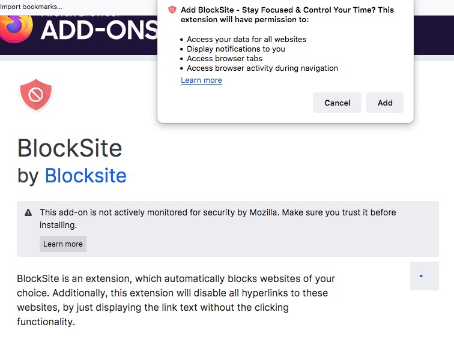This screenshot has width=454, height=348.
Task: Select the BlockSite extension heading
Action: pos(70,148)
